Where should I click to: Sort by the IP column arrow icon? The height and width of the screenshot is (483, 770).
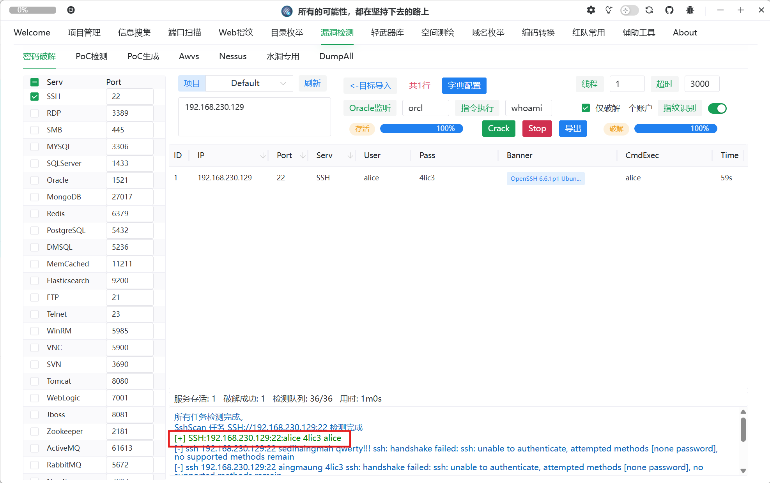[x=263, y=155]
